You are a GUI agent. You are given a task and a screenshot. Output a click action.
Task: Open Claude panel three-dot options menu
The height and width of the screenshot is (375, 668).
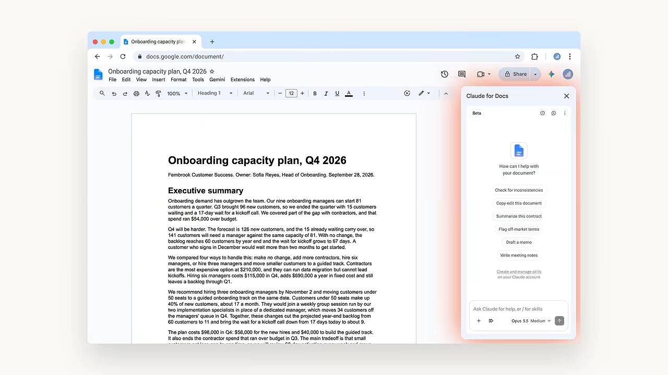pos(565,113)
